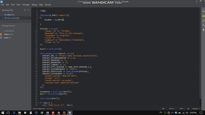This screenshot has width=205, height=115.
Task: Click the curl_close($curl) line
Action: pos(50,98)
